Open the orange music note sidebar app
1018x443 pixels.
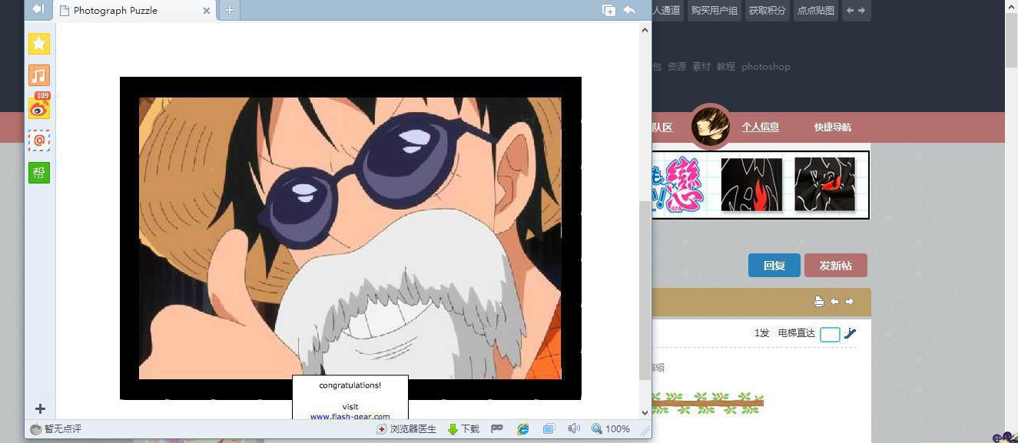(x=39, y=75)
